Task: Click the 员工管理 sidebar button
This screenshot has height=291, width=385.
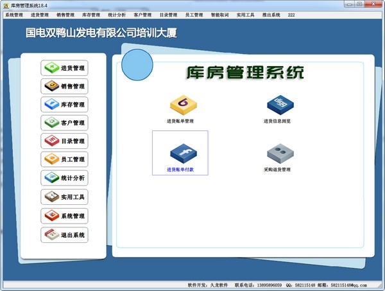Action: point(64,159)
